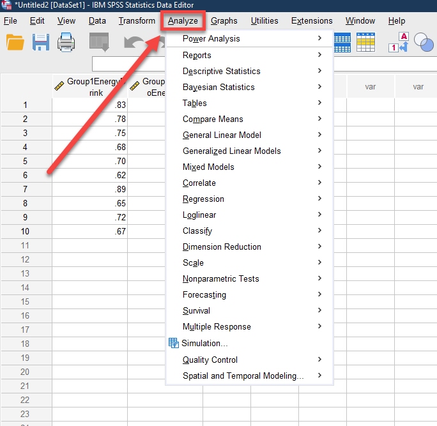This screenshot has width=437, height=426.
Task: Click the cell editor input field
Action: [129, 64]
